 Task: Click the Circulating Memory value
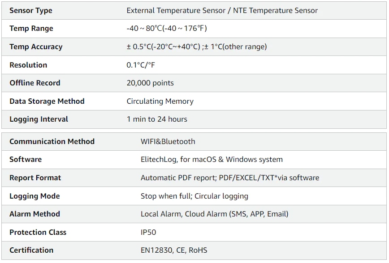(160, 101)
